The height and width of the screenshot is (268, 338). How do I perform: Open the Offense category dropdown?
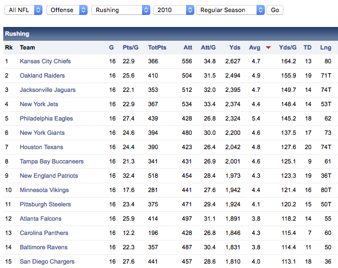pyautogui.click(x=67, y=10)
